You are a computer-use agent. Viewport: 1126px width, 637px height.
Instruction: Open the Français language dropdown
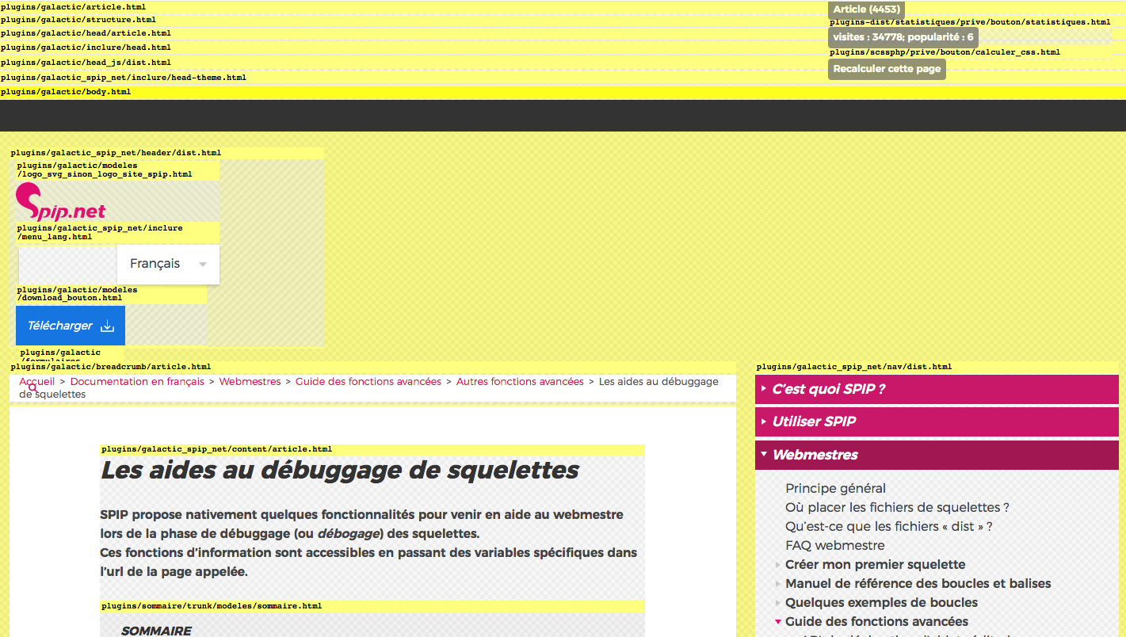click(x=168, y=264)
